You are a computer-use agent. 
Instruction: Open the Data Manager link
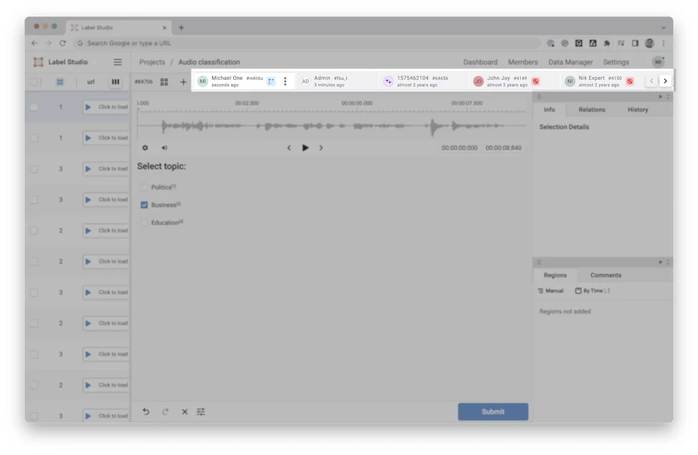(570, 62)
